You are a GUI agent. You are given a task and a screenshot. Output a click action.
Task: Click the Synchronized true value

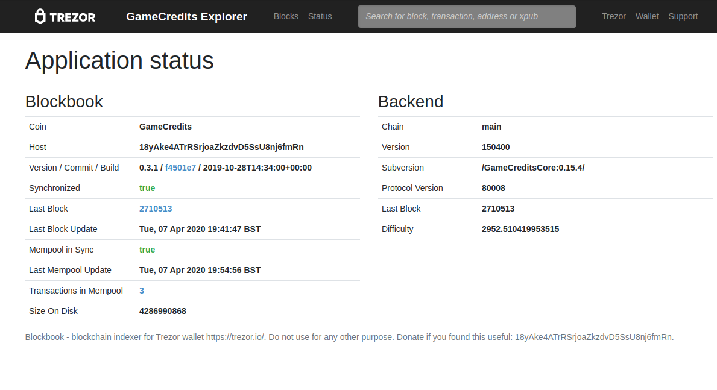click(147, 188)
